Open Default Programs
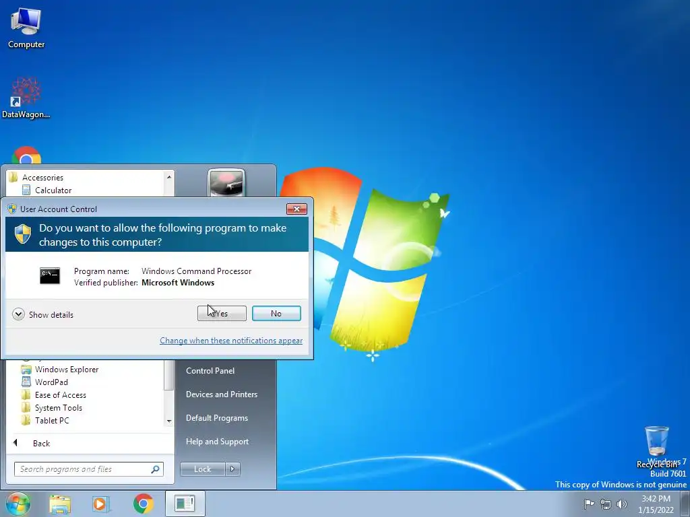 (x=216, y=418)
